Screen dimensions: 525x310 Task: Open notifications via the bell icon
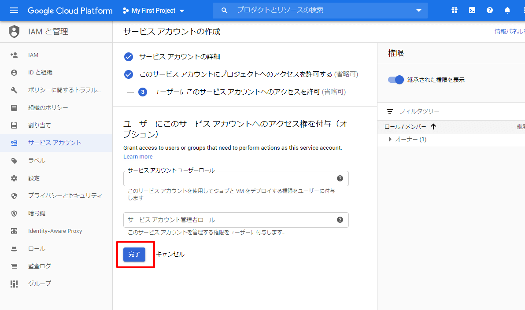pyautogui.click(x=507, y=10)
